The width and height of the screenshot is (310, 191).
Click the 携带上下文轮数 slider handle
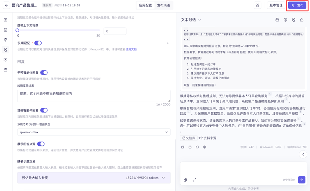tap(17, 30)
